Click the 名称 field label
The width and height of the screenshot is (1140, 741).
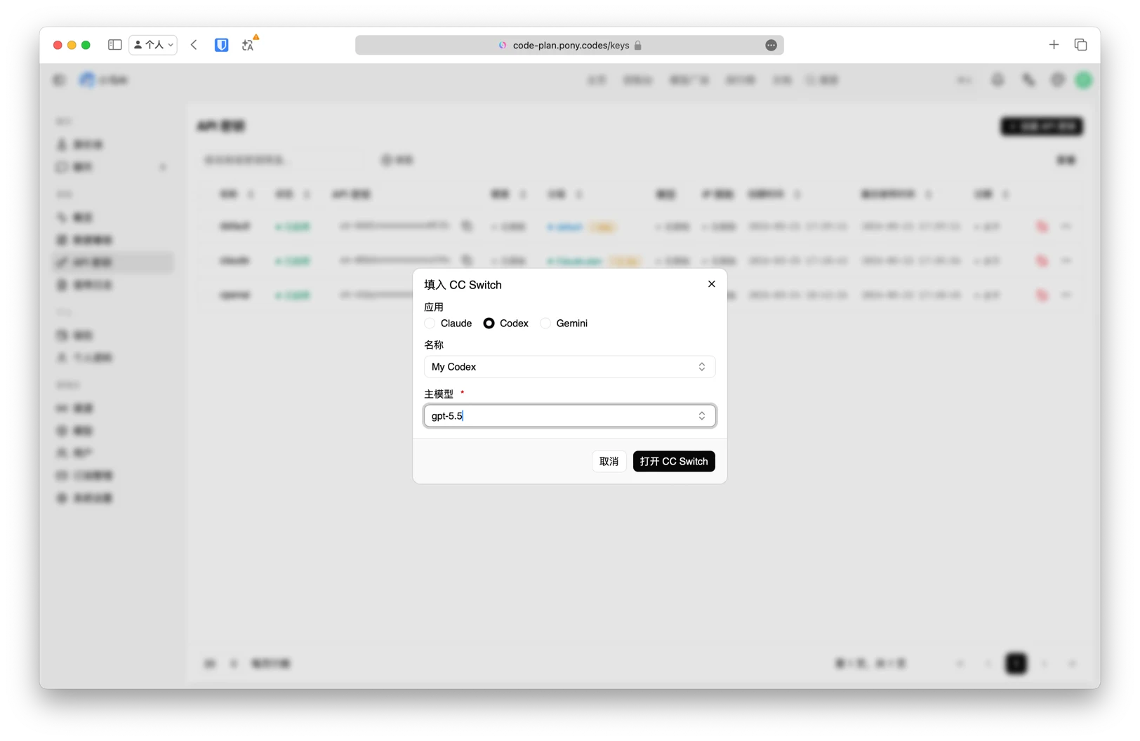coord(434,345)
